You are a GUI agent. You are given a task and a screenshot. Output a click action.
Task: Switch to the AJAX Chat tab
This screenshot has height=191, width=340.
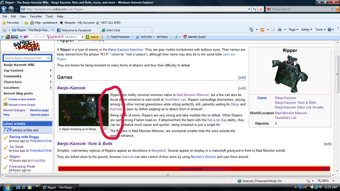[x=123, y=30]
